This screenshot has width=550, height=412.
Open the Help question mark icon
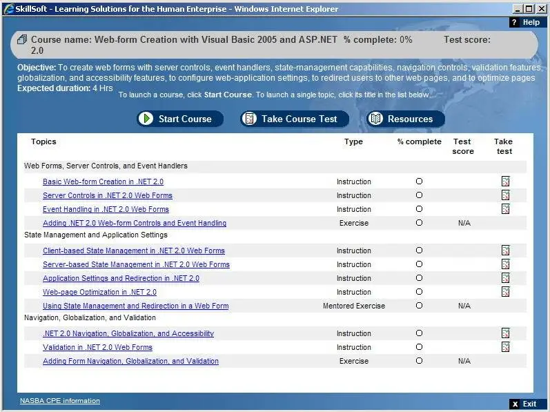pos(514,23)
